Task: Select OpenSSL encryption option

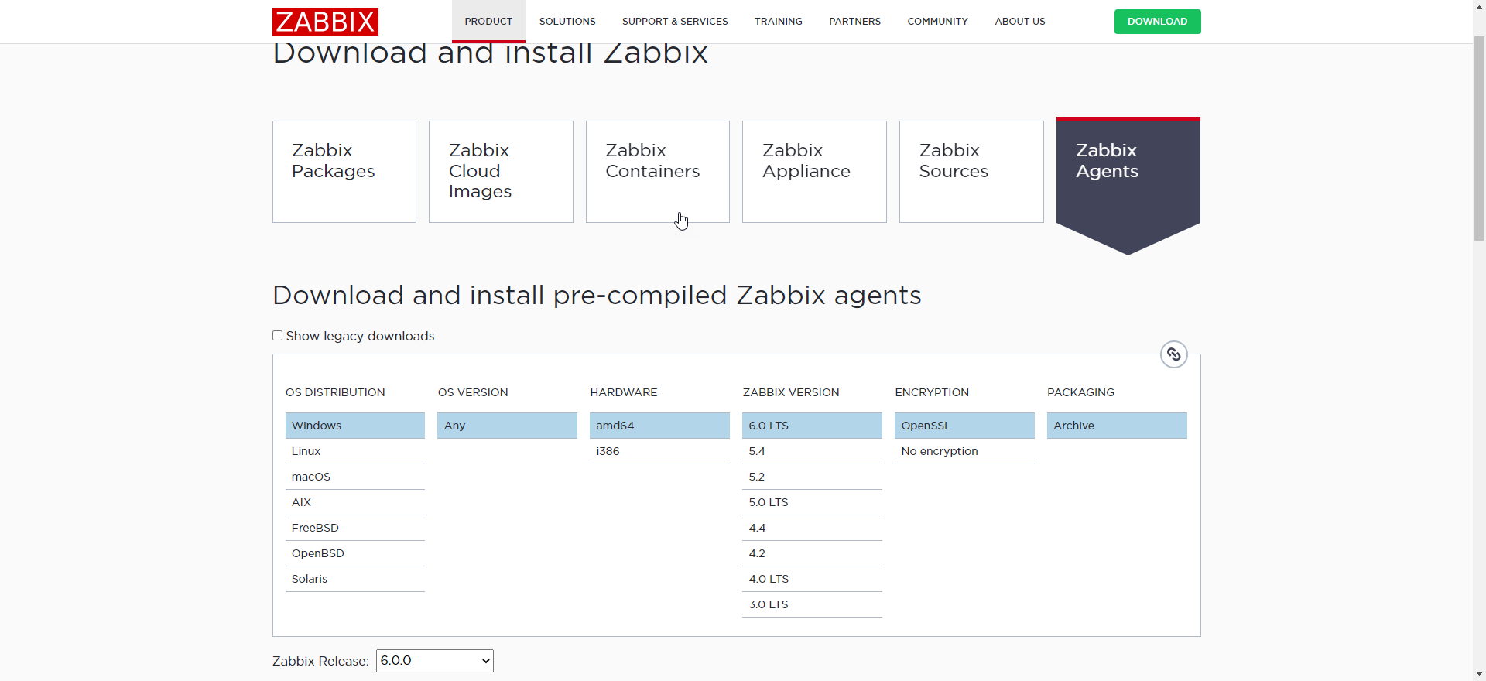Action: coord(964,426)
